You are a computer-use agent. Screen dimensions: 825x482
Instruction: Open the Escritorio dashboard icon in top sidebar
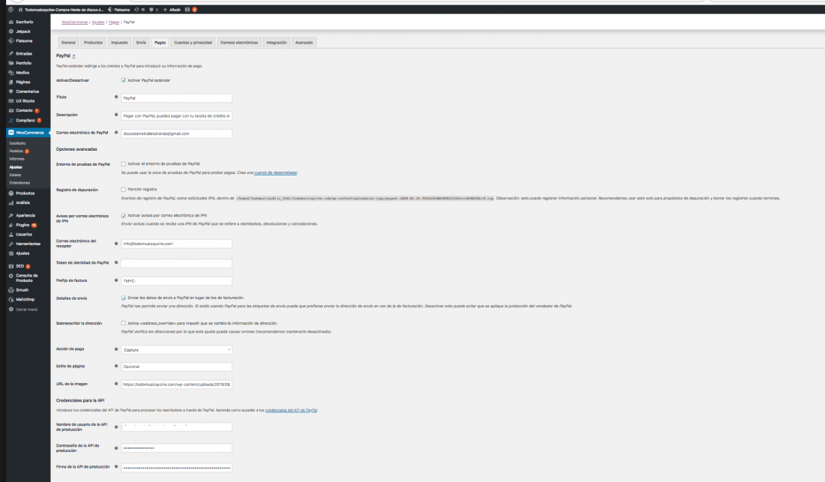coord(10,22)
